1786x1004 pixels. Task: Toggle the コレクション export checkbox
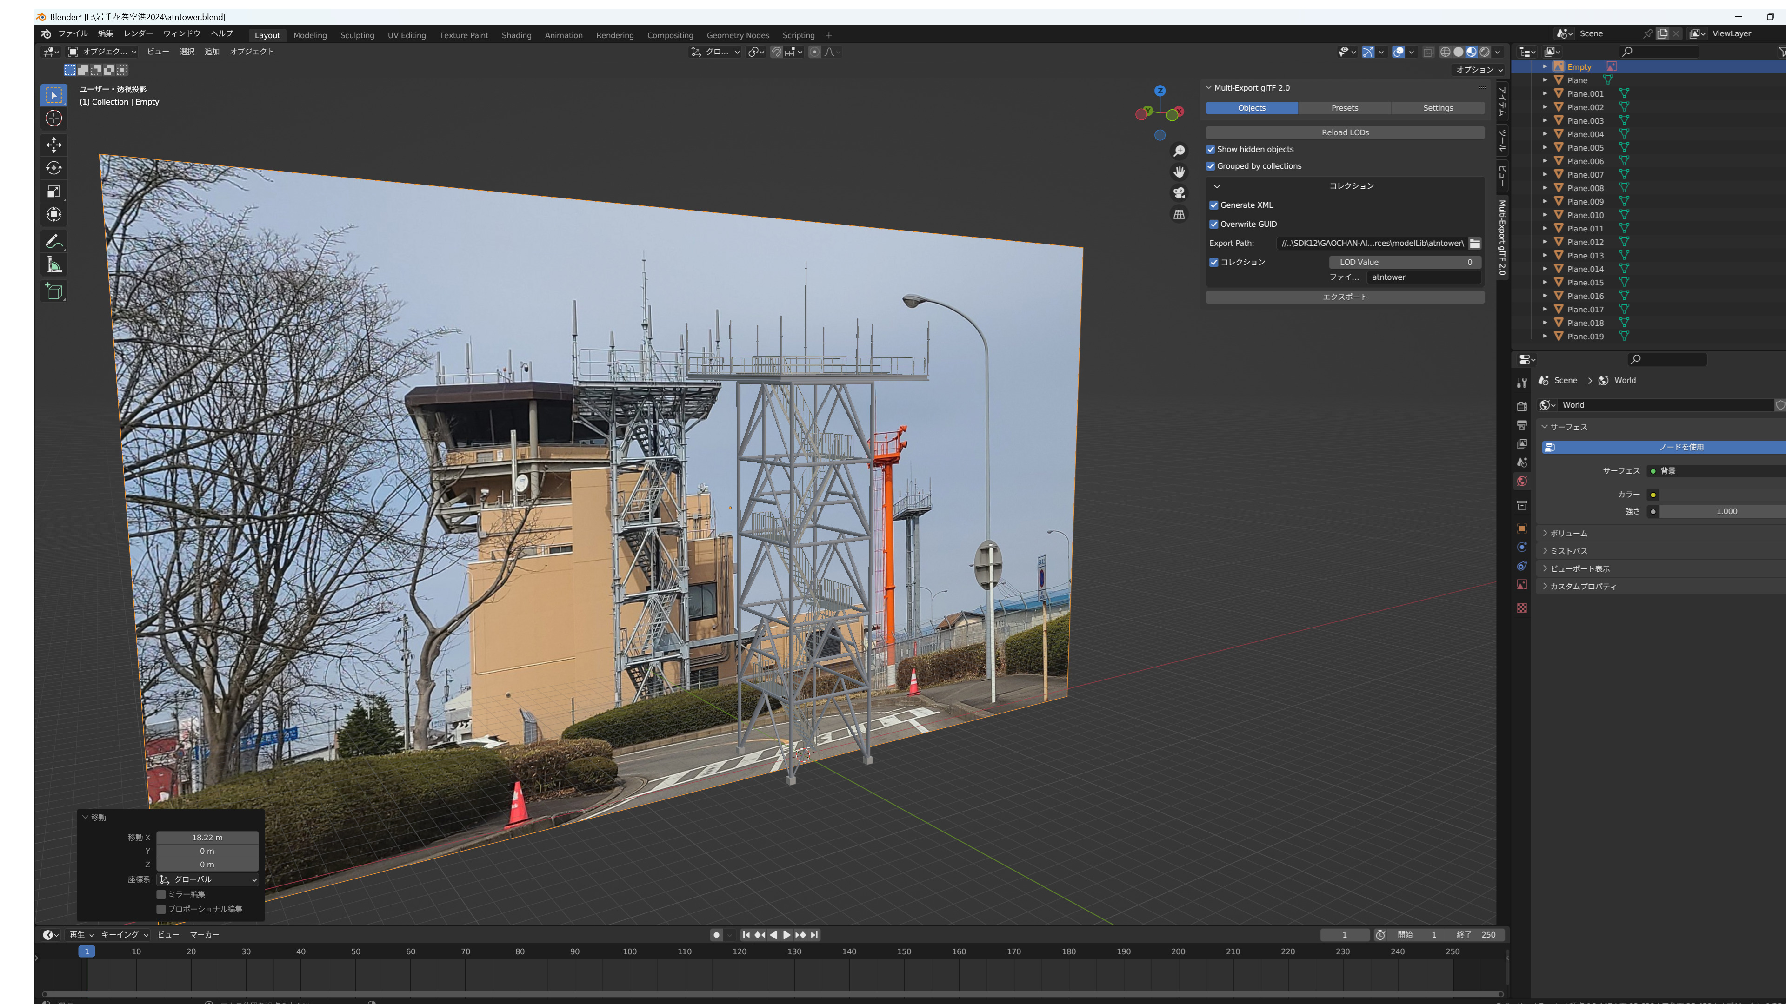(x=1214, y=263)
